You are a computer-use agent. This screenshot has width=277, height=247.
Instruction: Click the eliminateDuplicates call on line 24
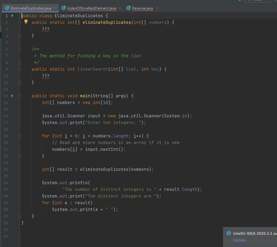[104, 169]
